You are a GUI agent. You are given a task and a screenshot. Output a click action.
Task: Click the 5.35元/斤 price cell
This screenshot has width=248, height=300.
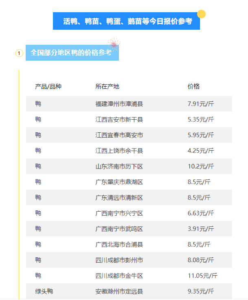click(200, 120)
